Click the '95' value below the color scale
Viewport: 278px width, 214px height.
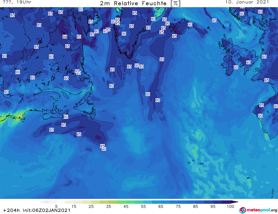pyautogui.click(x=213, y=206)
